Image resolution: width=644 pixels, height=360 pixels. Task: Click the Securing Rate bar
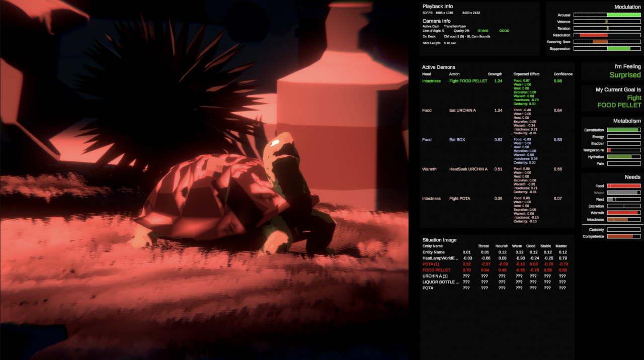pos(607,42)
